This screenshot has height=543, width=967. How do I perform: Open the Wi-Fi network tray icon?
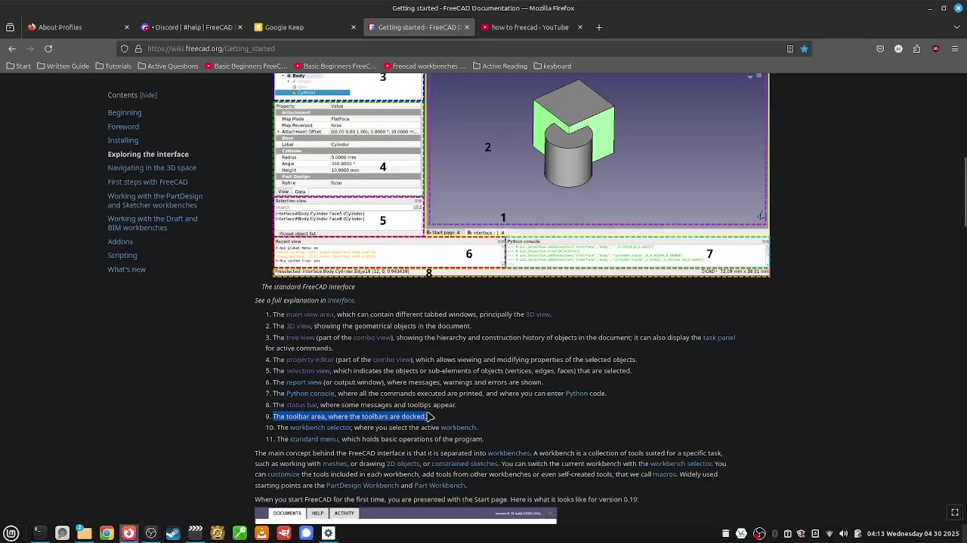[830, 534]
